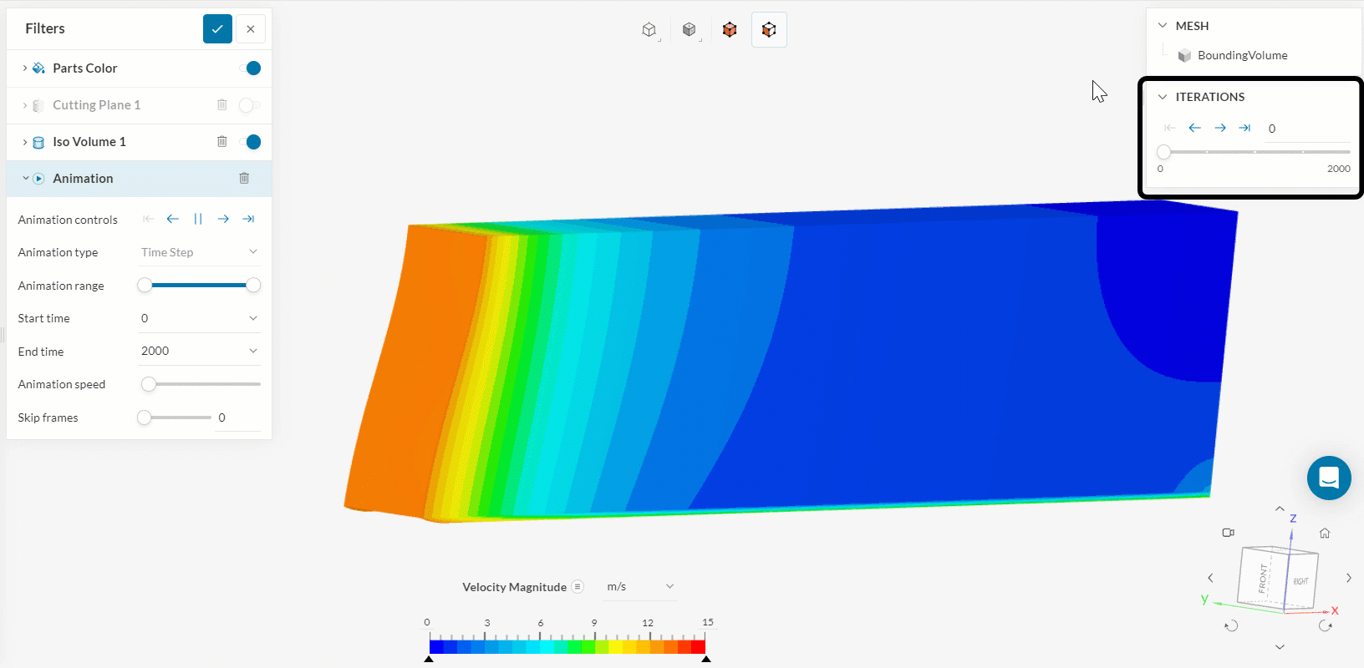Open the Animation type dropdown
Screen dimensions: 1364x668
[199, 252]
